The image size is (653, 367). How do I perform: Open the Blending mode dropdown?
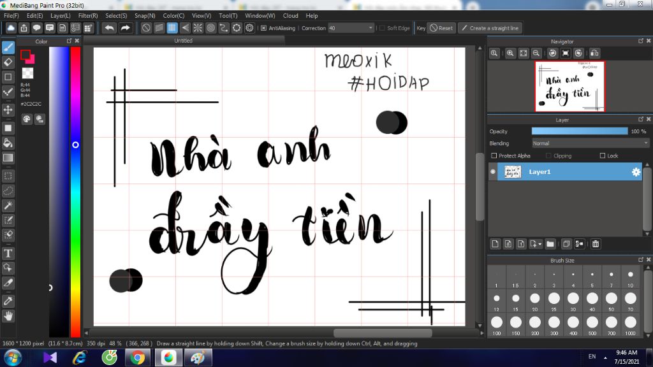pos(590,143)
